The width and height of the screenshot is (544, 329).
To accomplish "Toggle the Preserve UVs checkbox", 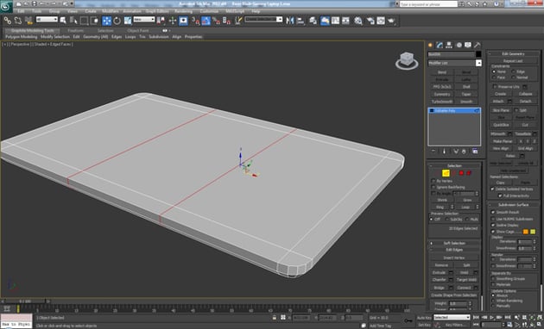I will (x=495, y=86).
